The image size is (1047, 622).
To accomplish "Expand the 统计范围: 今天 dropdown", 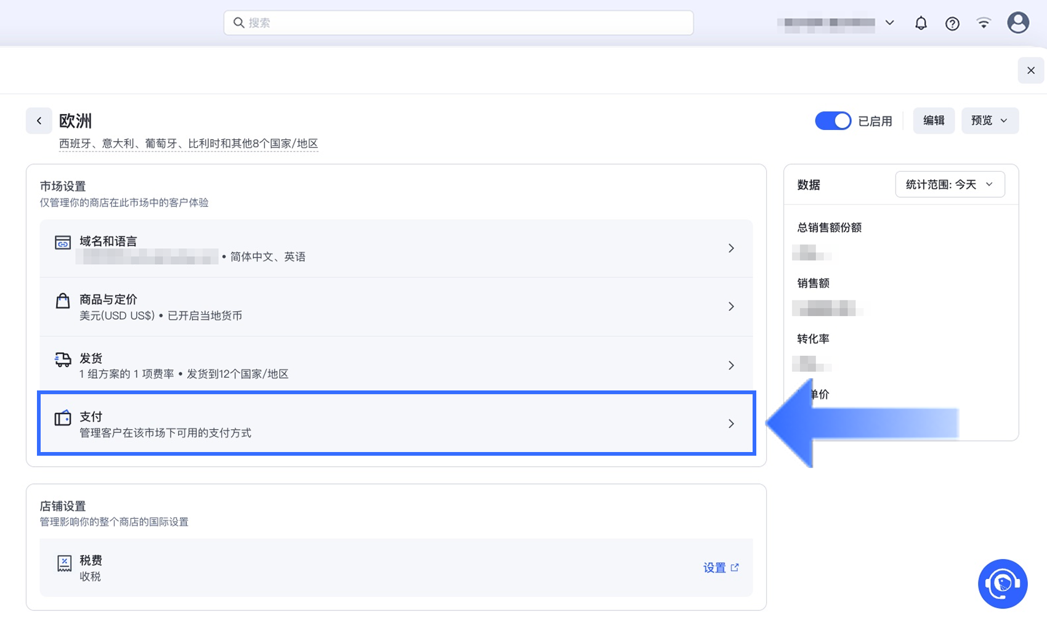I will point(949,185).
